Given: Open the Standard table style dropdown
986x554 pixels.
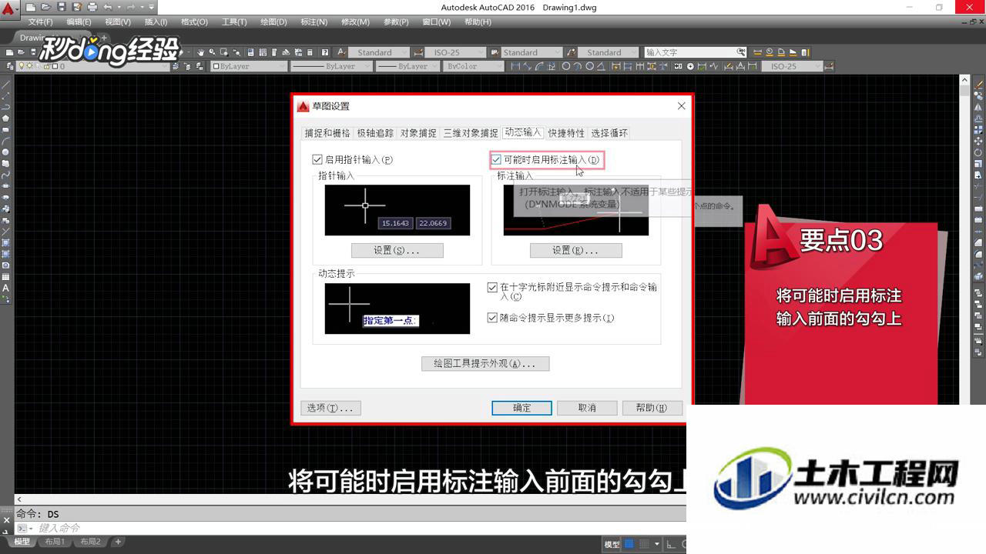Looking at the screenshot, I should click(532, 52).
